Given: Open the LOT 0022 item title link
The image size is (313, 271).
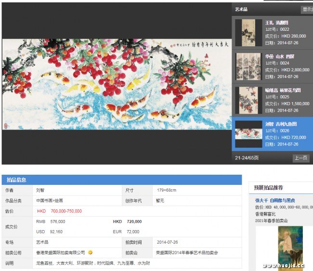Looking at the screenshot, I should click(x=277, y=23).
